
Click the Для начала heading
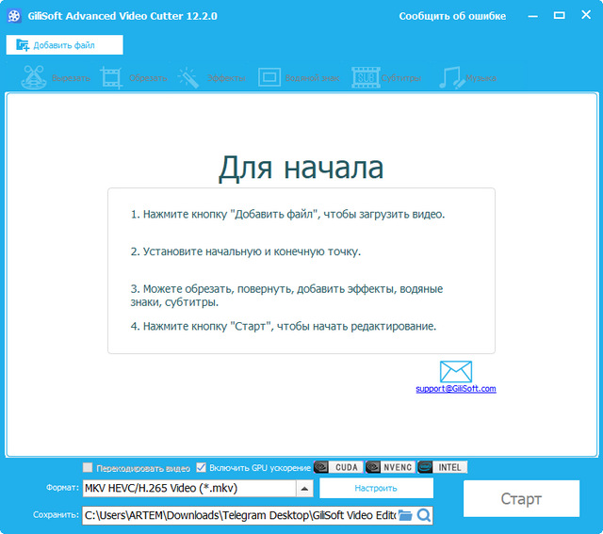[x=301, y=168]
